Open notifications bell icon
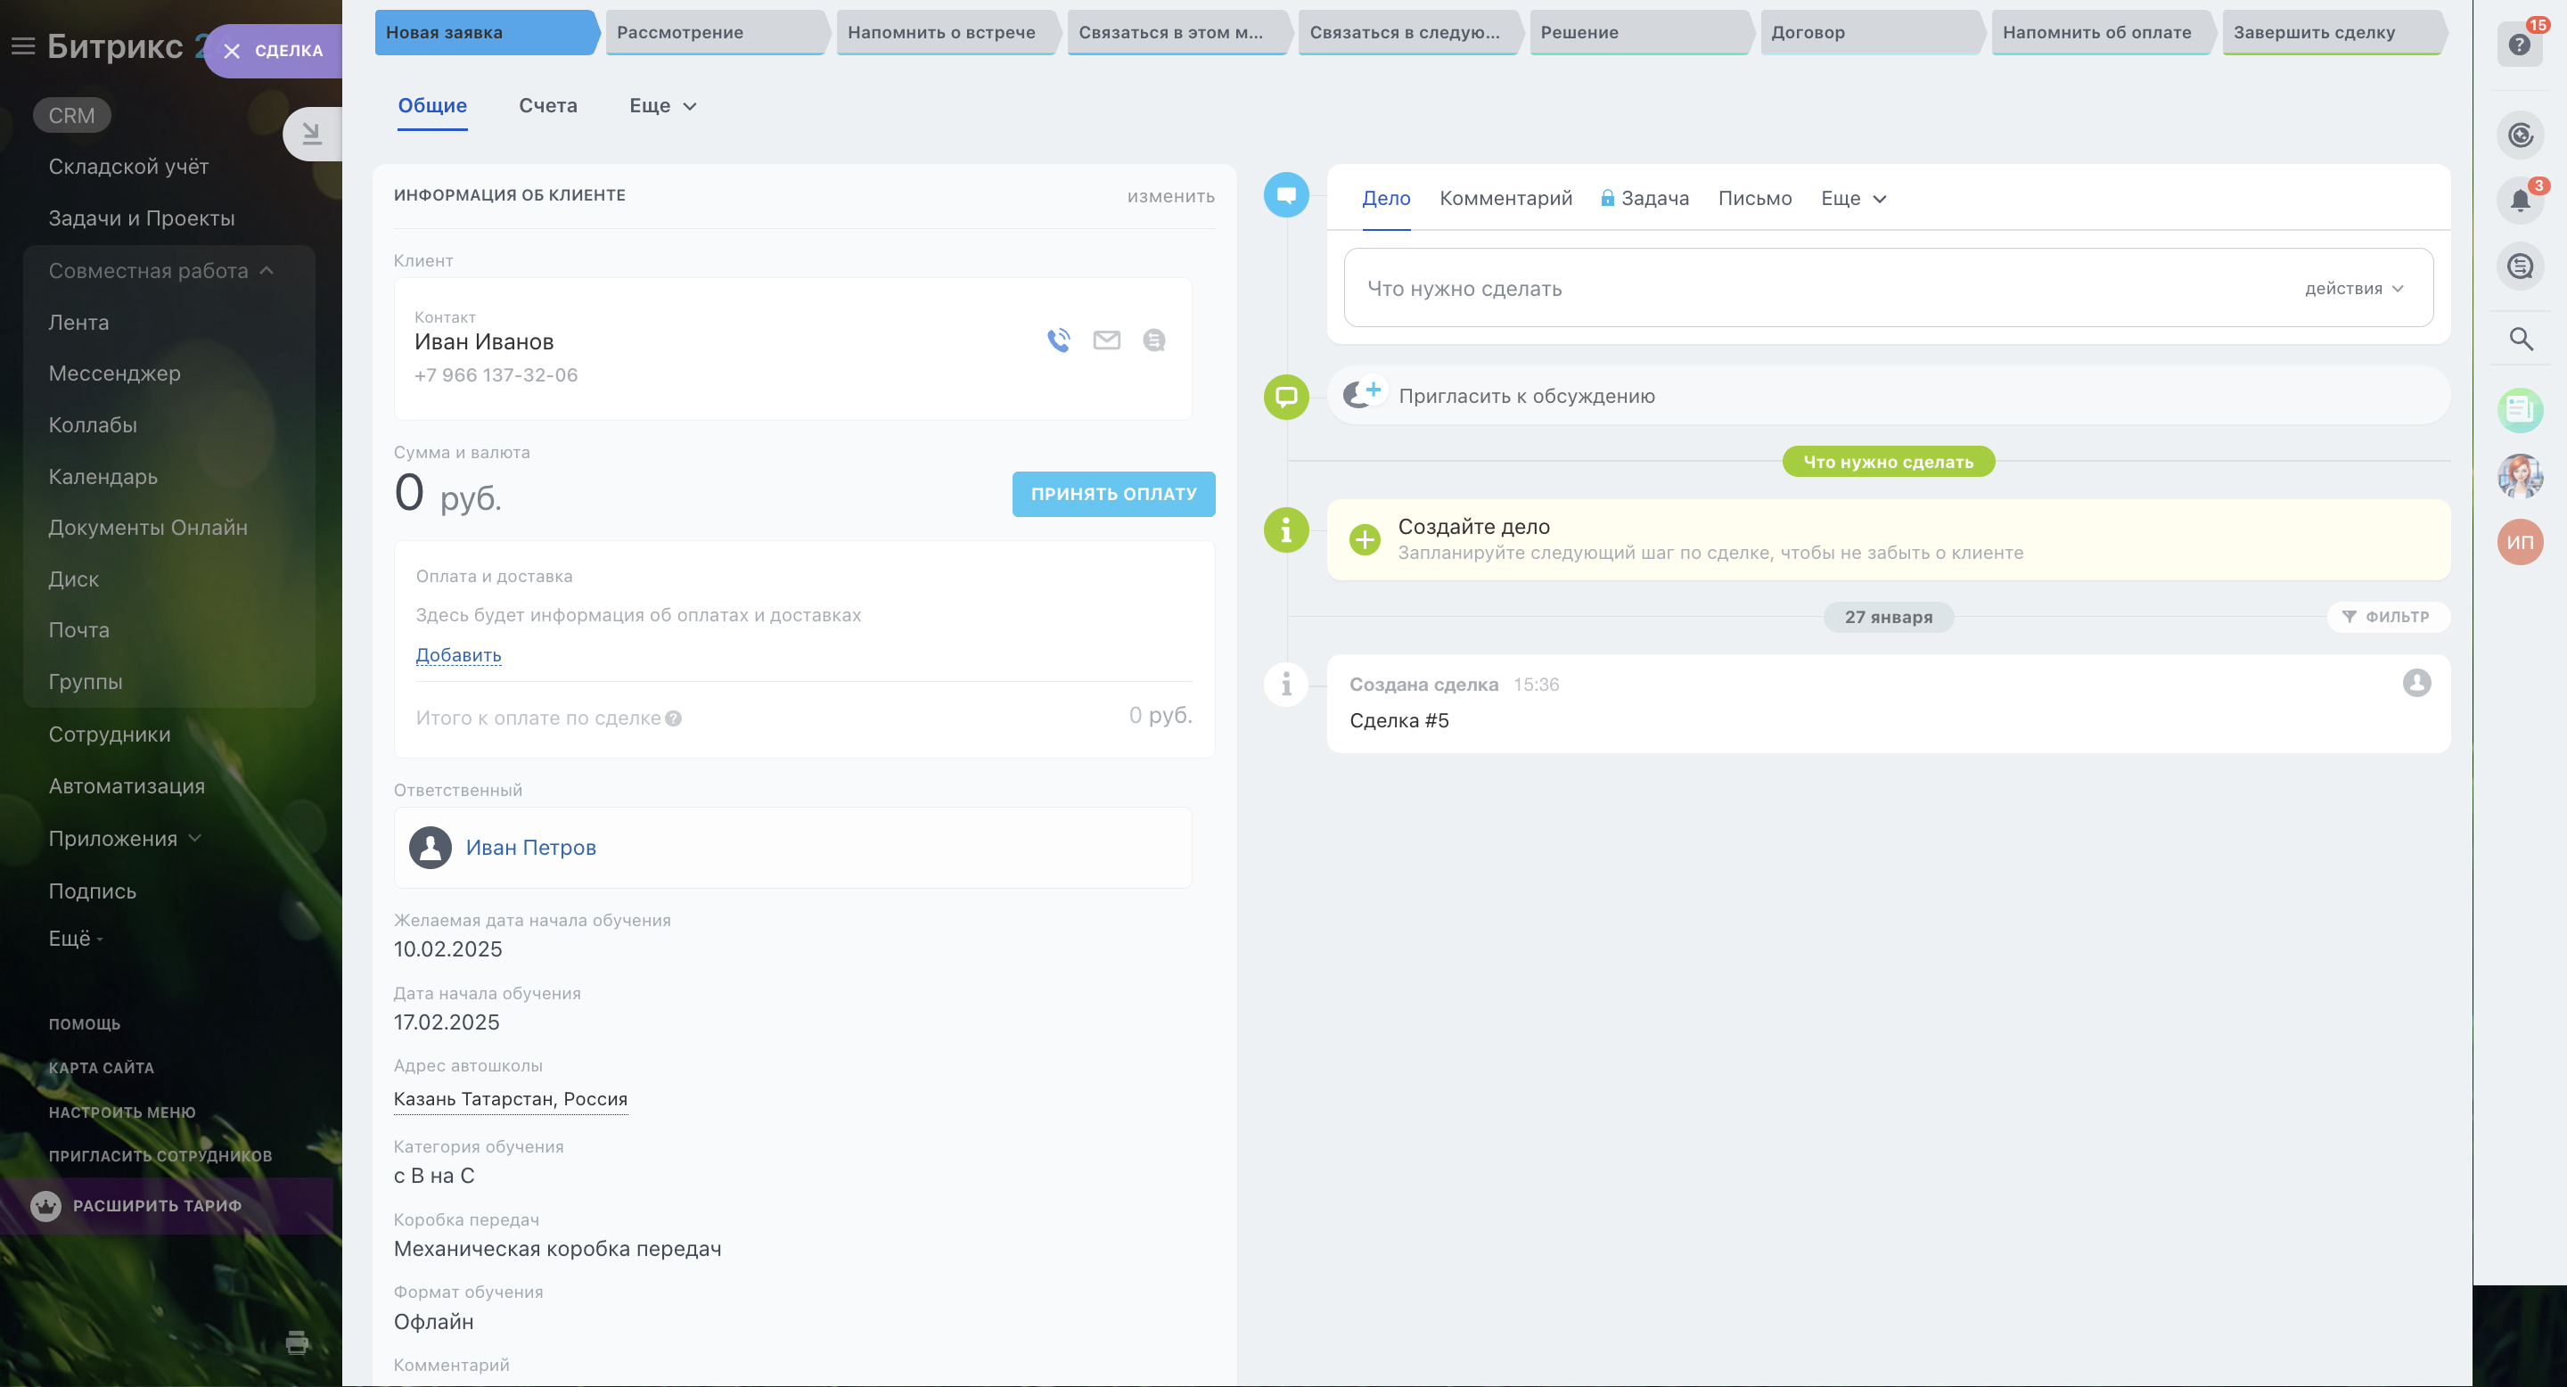 coord(2519,201)
